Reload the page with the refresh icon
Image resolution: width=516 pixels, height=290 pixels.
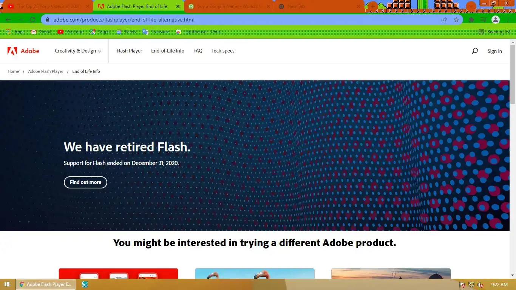click(32, 20)
